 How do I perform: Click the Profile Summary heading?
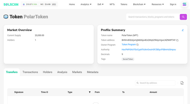pos(113,30)
